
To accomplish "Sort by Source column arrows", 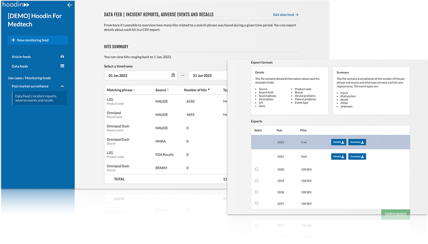I will point(168,90).
